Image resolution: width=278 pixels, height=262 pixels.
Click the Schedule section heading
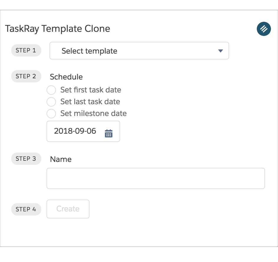(66, 77)
